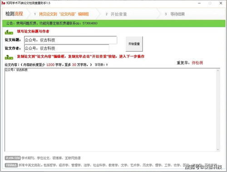
Task: Focus the 论文作者 input field
Action: pos(67,49)
